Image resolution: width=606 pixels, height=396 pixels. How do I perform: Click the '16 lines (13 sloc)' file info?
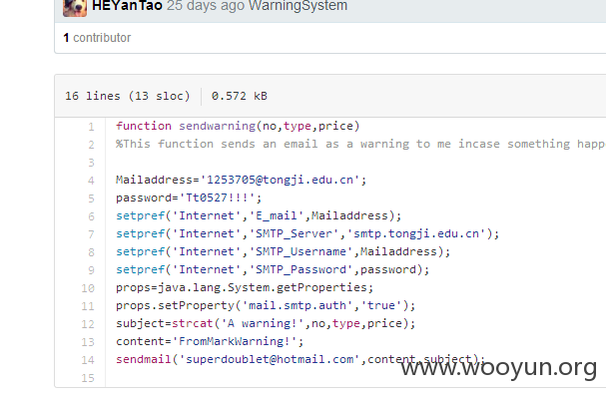128,96
